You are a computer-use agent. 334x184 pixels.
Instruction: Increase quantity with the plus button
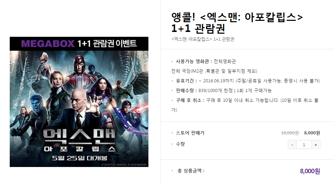coord(316,145)
